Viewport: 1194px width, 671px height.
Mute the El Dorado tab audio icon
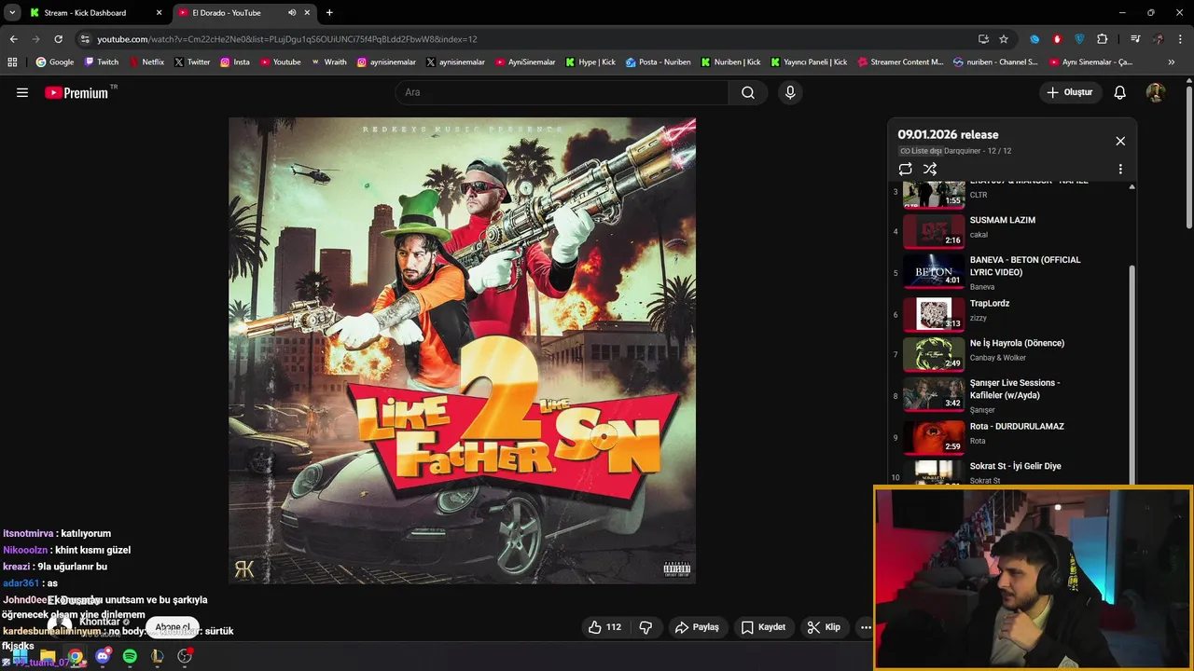coord(292,13)
